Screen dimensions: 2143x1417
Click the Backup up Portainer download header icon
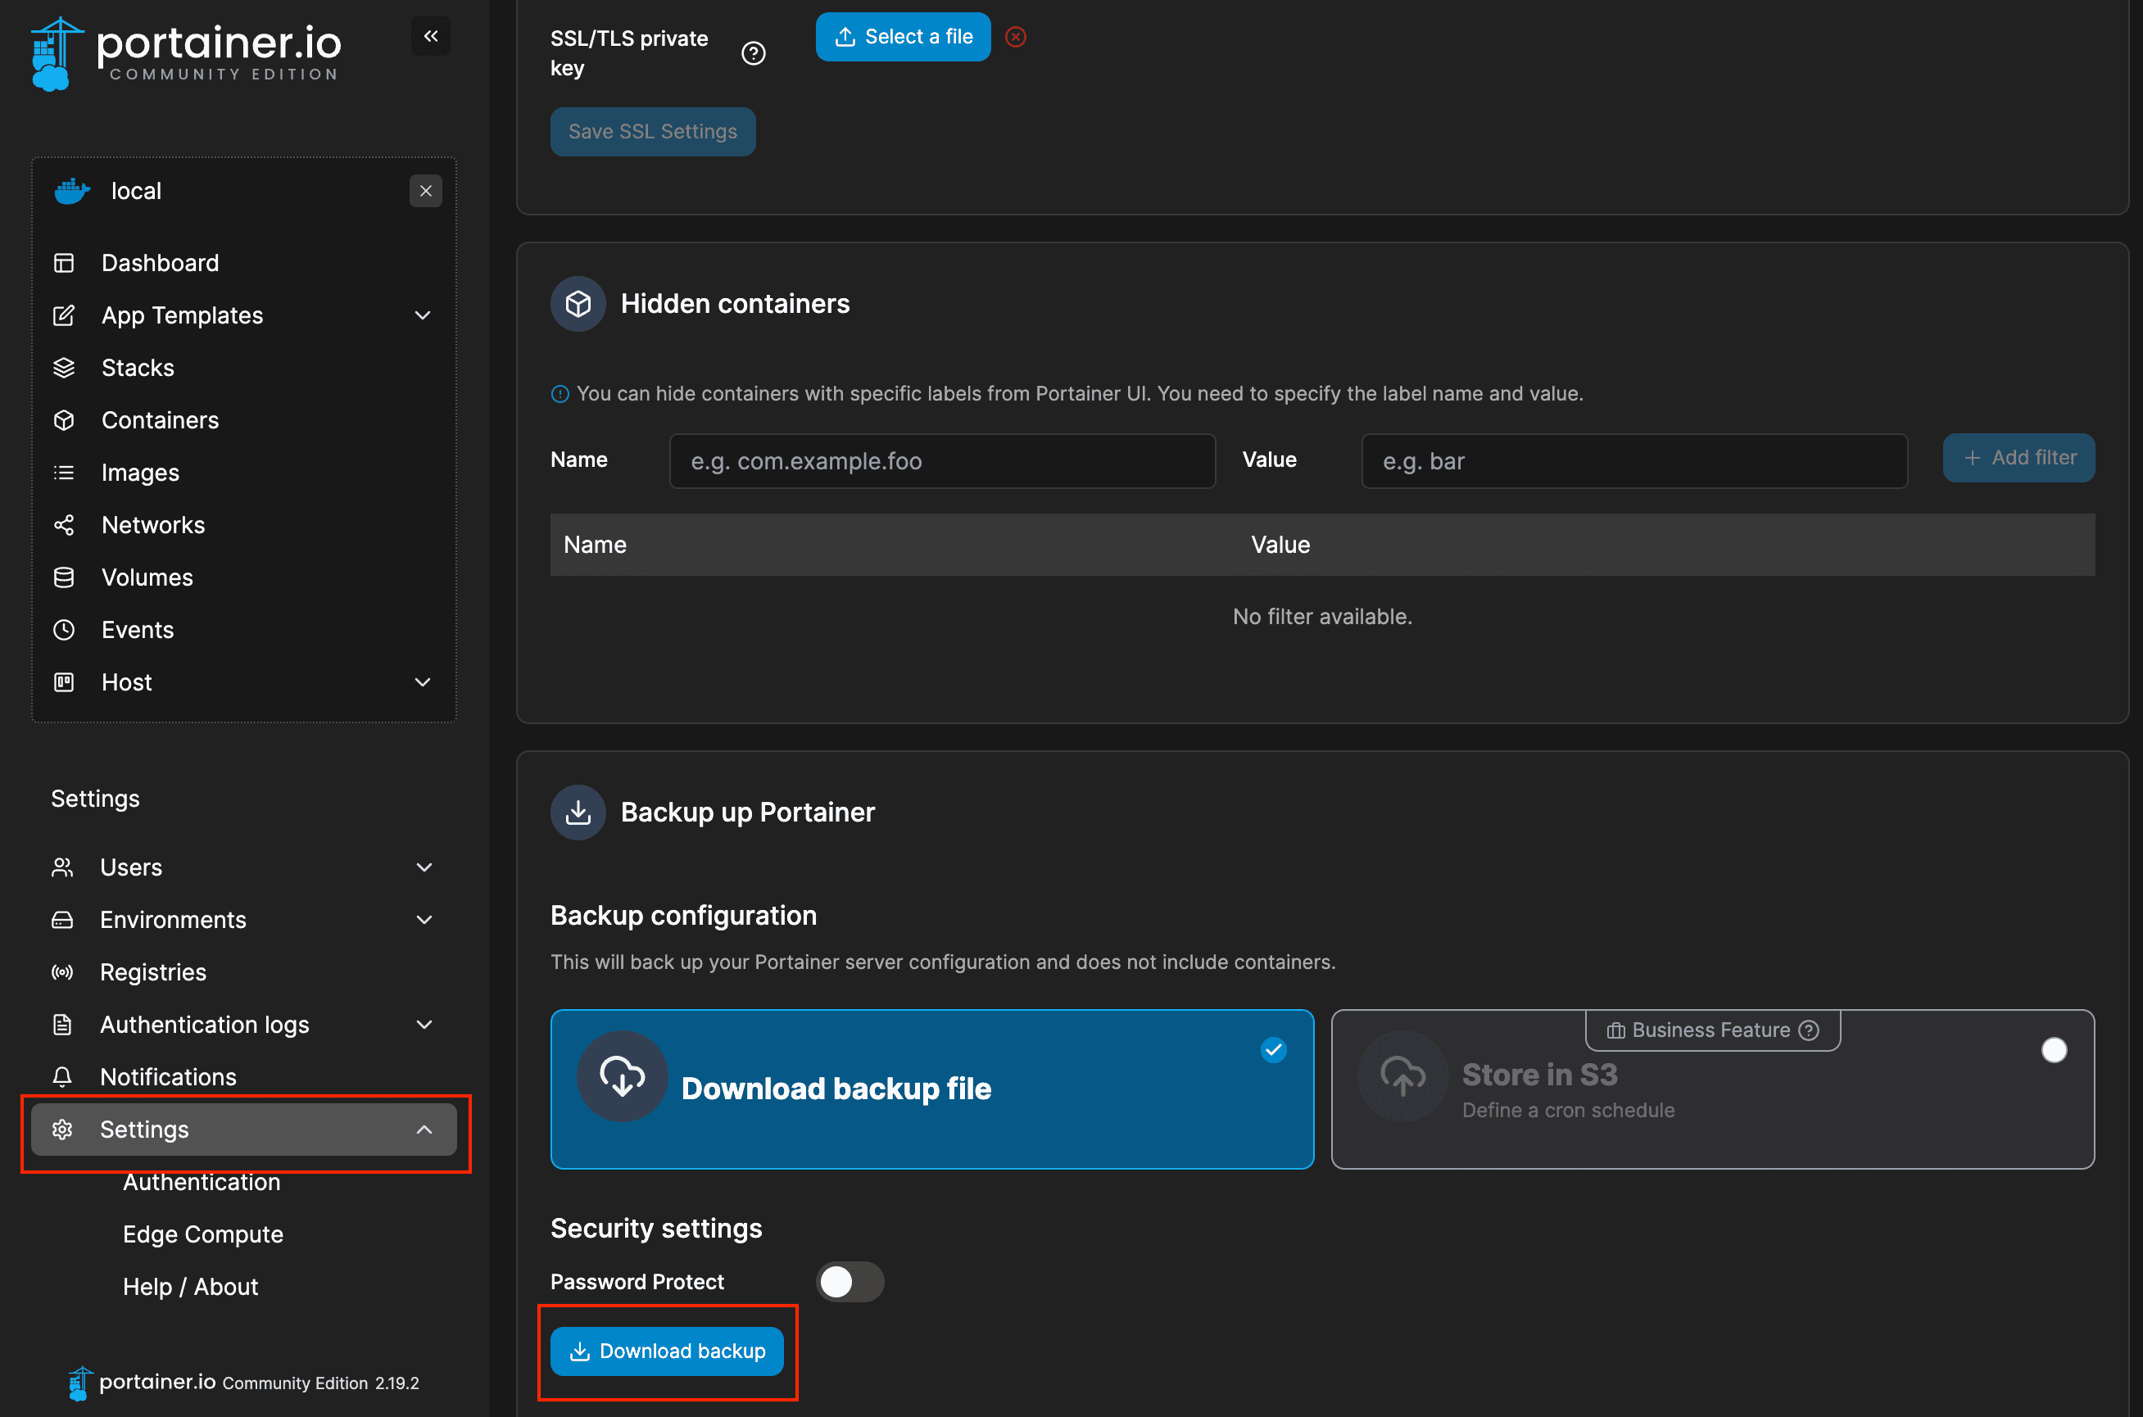pos(578,813)
